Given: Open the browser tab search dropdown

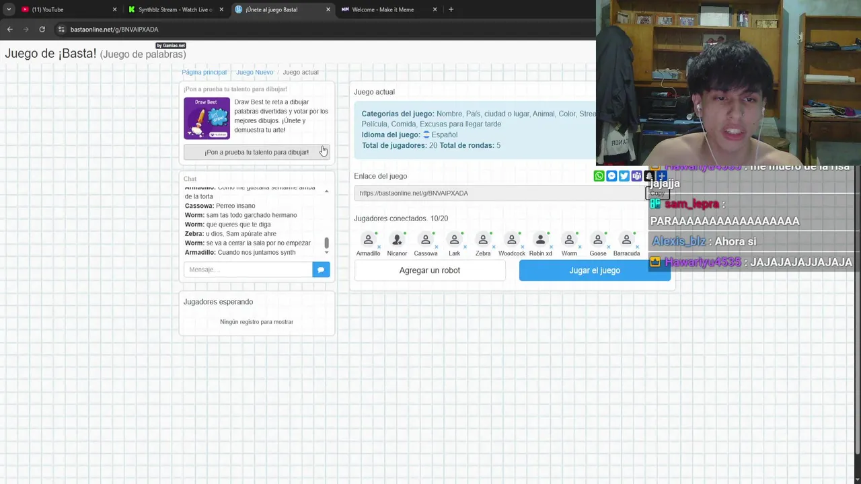Looking at the screenshot, I should (x=9, y=9).
